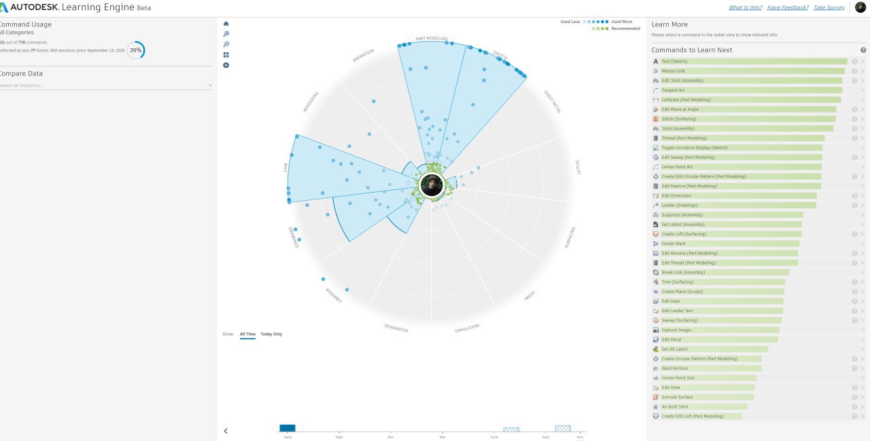Zoom in on the radial chart
Screen dimensions: 870x441
click(x=226, y=34)
